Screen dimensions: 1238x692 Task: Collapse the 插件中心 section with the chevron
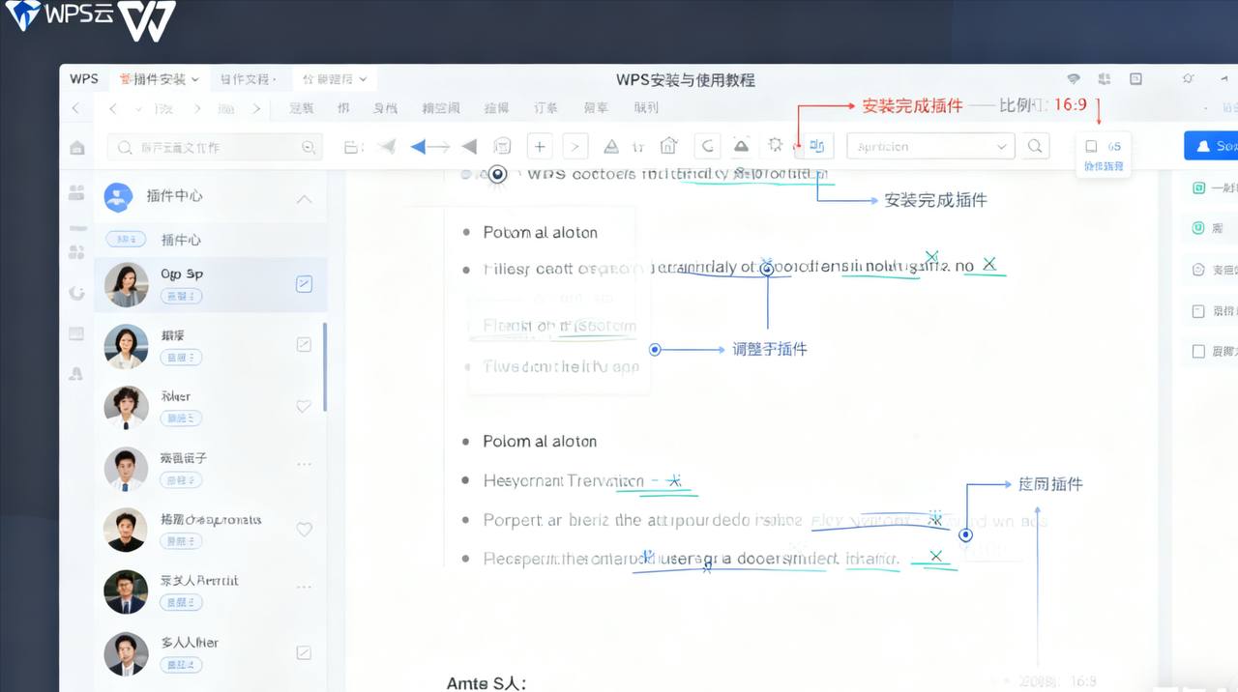coord(304,199)
